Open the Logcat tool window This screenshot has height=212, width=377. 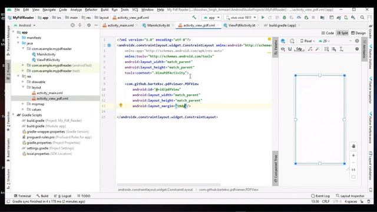click(63, 196)
